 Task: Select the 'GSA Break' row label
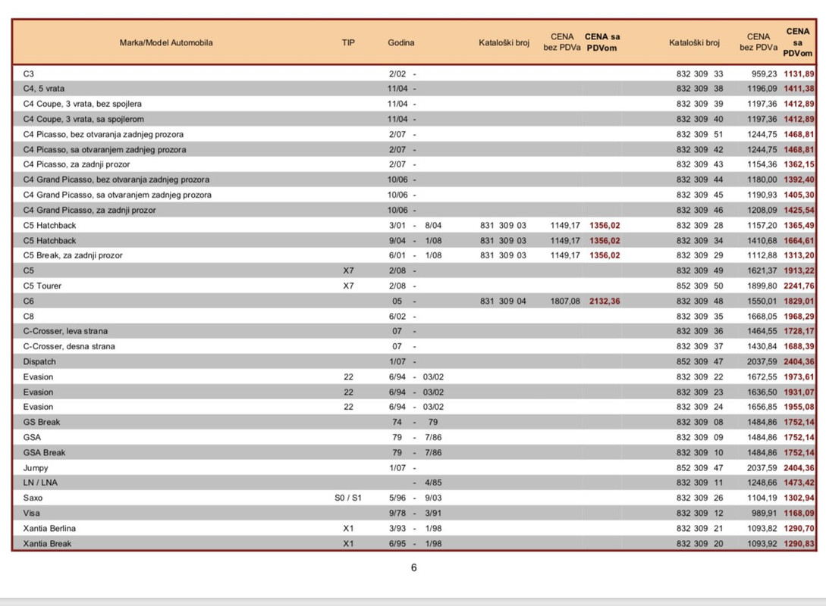click(44, 452)
